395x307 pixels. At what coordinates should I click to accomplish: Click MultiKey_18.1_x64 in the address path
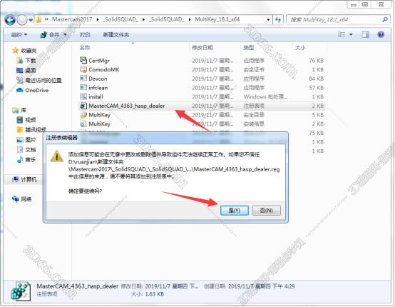point(217,19)
